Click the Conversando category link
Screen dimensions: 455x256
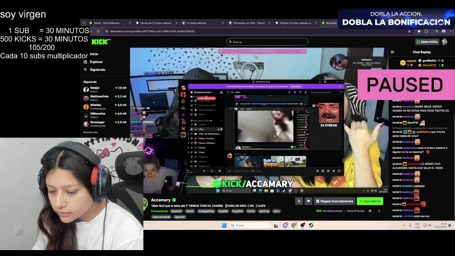159,211
